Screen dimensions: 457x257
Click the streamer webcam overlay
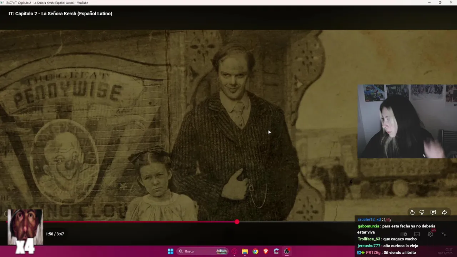click(407, 121)
